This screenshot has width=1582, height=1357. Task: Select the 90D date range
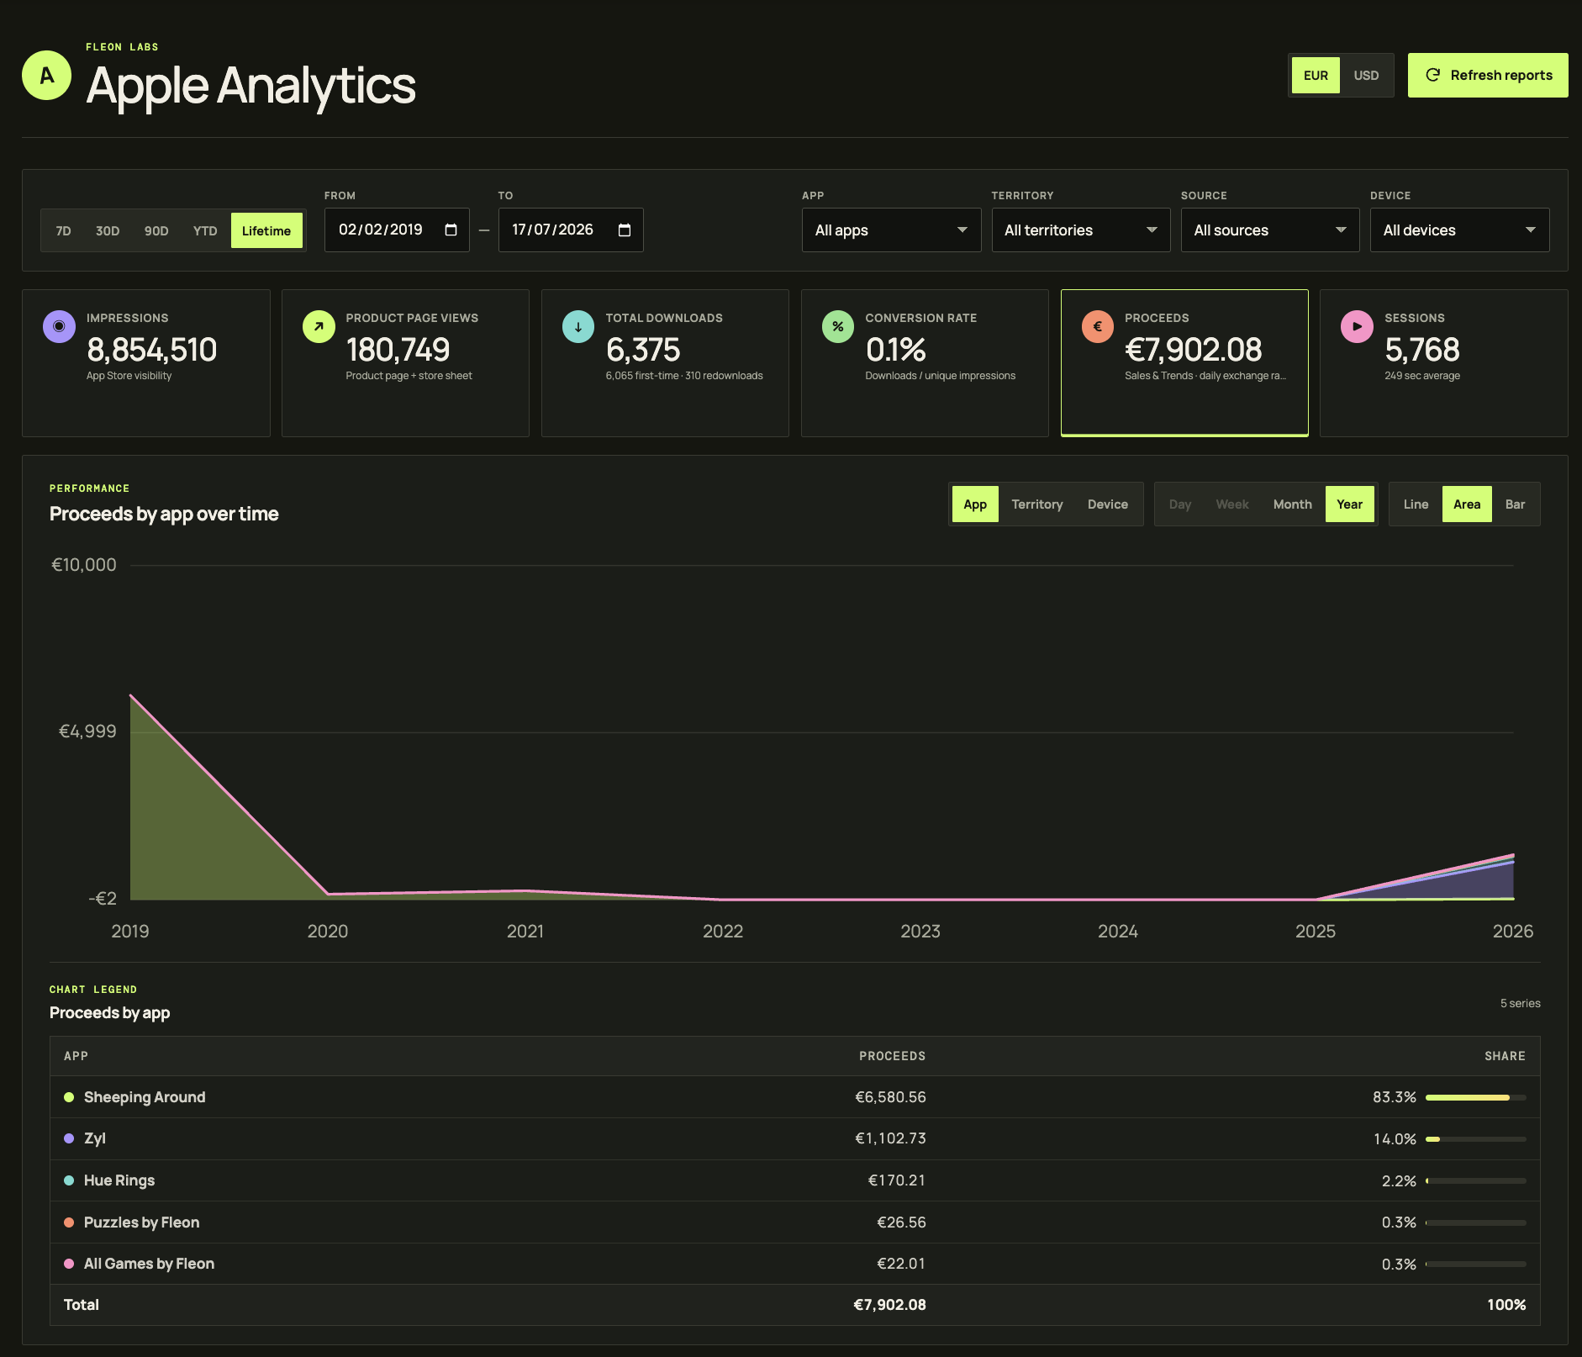[156, 230]
